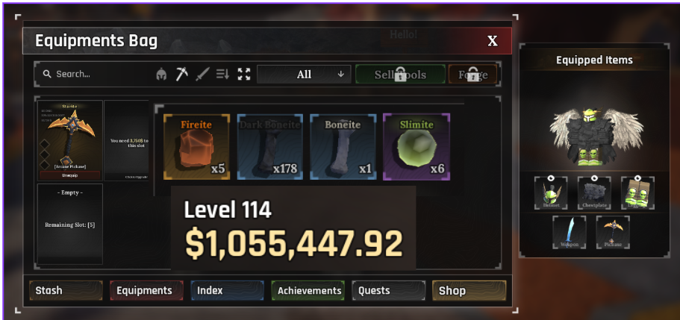Image resolution: width=680 pixels, height=320 pixels.
Task: Select the equipped Pickaxe slot
Action: point(613,233)
